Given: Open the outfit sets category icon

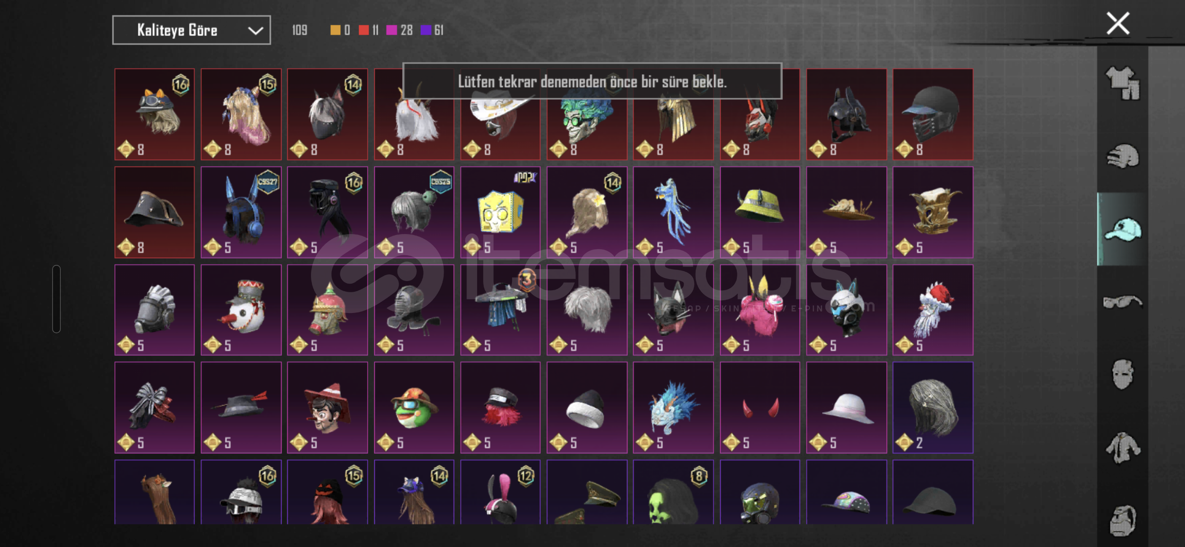Looking at the screenshot, I should coord(1122,83).
